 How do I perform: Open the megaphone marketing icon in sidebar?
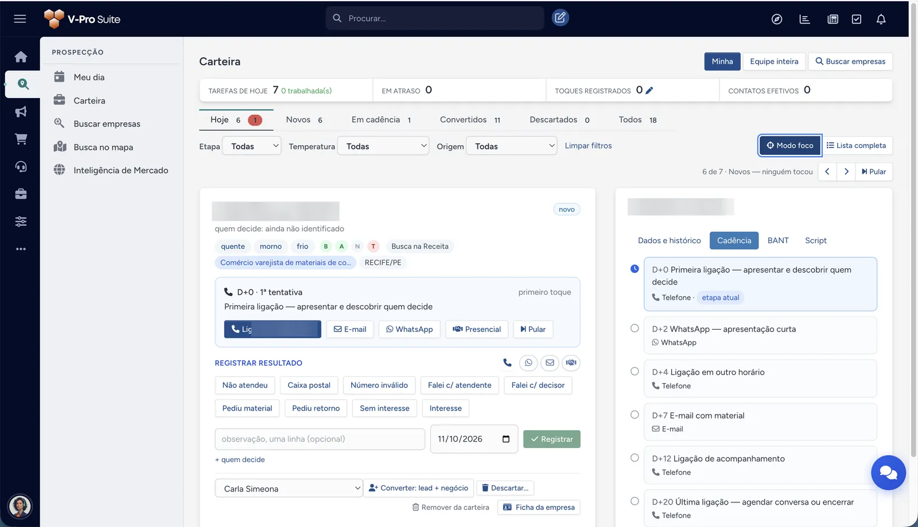(21, 112)
